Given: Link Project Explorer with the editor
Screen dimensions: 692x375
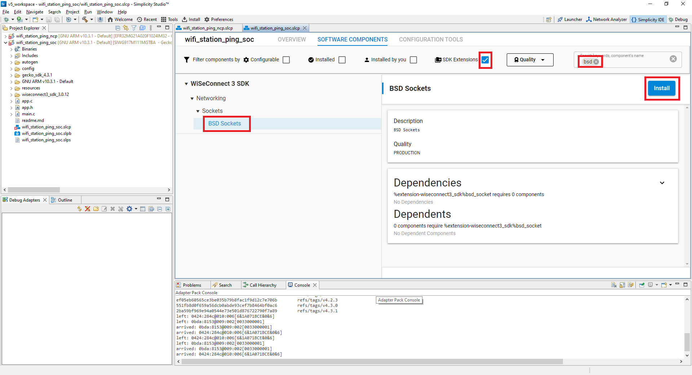Looking at the screenshot, I should click(125, 28).
